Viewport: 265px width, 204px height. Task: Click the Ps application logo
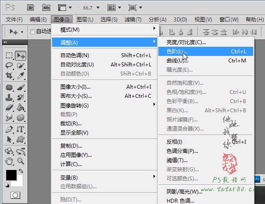[x=10, y=7]
